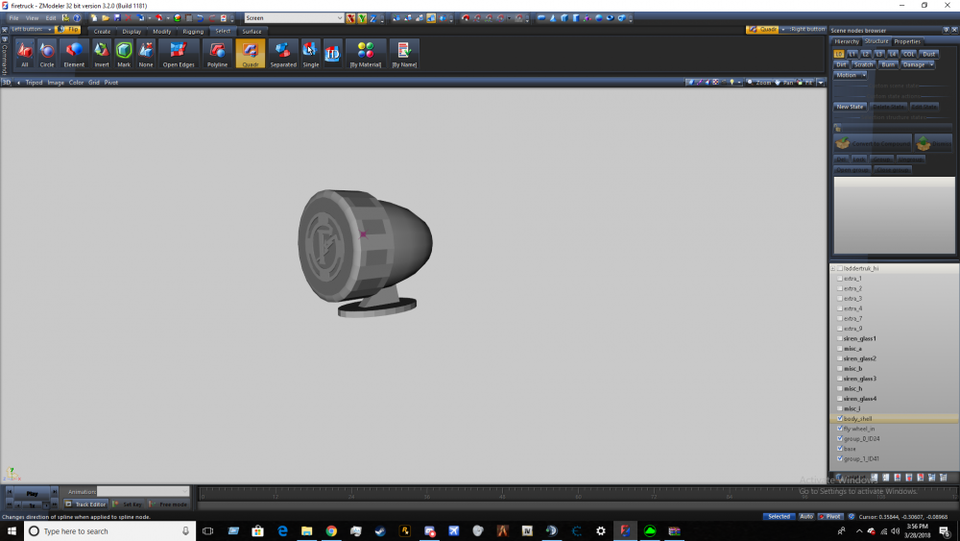Viewport: 960px width, 541px height.
Task: Check the misc_a checkbox
Action: (x=839, y=349)
